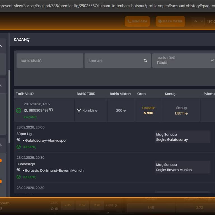Viewport: 215px width, 215px height.
Task: Click the PARA YATIR deposit button
Action: [170, 21]
